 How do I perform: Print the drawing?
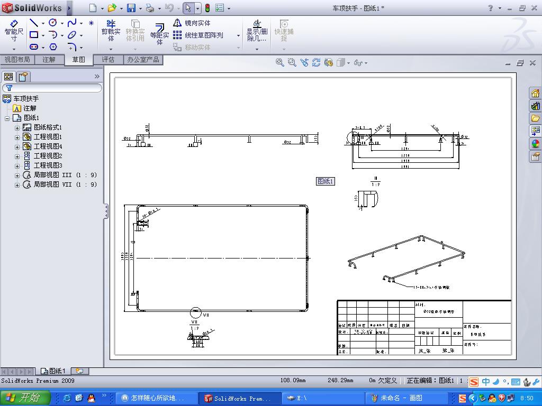[150, 8]
